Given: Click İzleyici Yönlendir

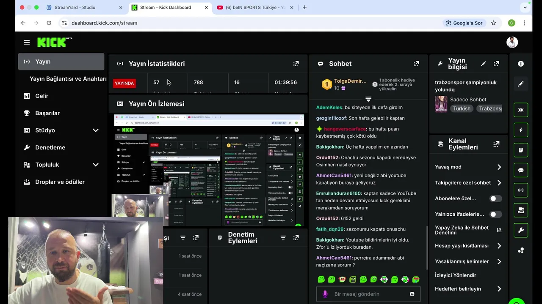Looking at the screenshot, I should [456, 275].
